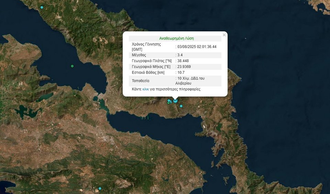Click the Μέγεθος row label
The width and height of the screenshot is (330, 194).
(139, 55)
